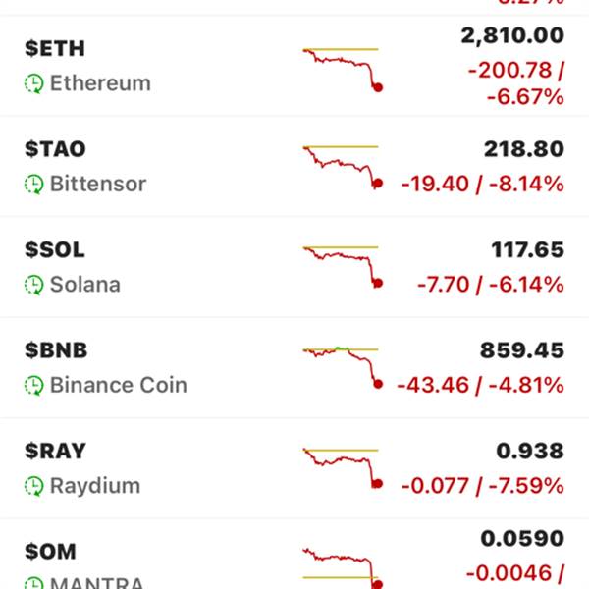Tap the clock icon beside Raydium
The width and height of the screenshot is (589, 589).
tap(34, 486)
